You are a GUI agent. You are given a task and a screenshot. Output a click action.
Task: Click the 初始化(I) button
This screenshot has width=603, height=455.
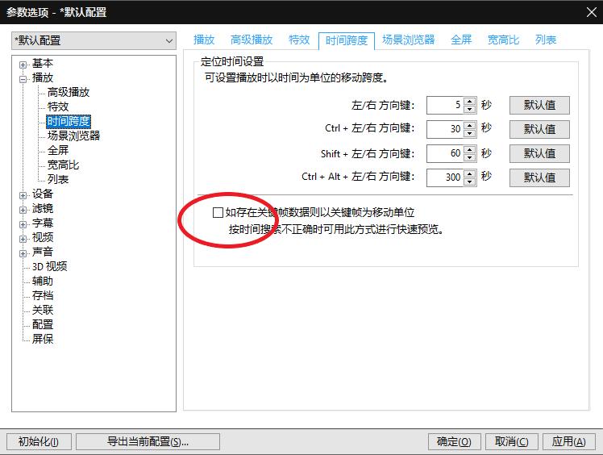tap(39, 441)
